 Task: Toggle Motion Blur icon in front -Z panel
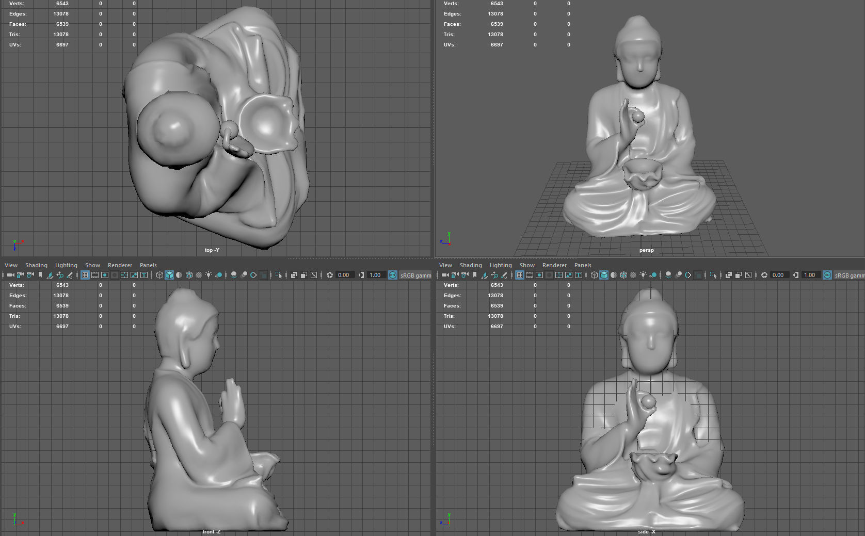click(244, 275)
